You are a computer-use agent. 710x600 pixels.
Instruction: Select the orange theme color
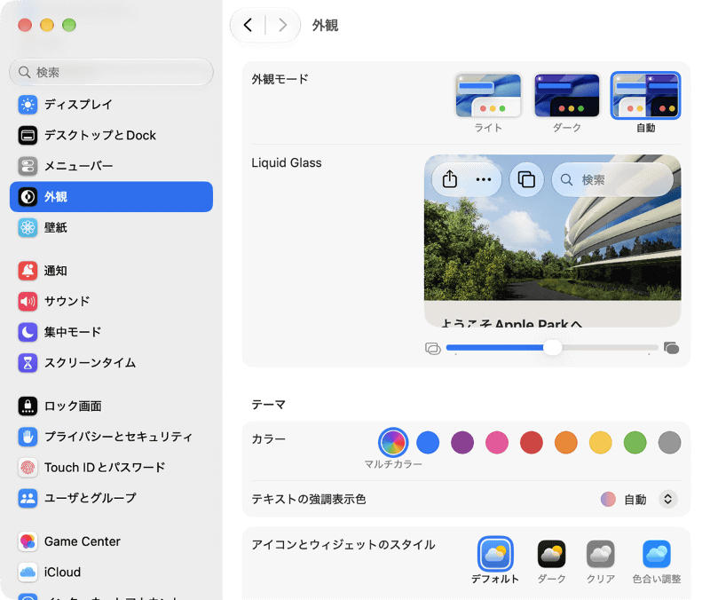click(x=566, y=442)
